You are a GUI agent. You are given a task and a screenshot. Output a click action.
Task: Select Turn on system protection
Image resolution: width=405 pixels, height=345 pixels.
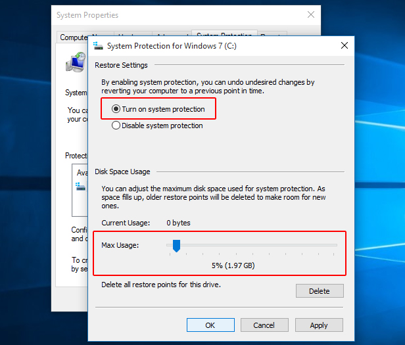116,109
